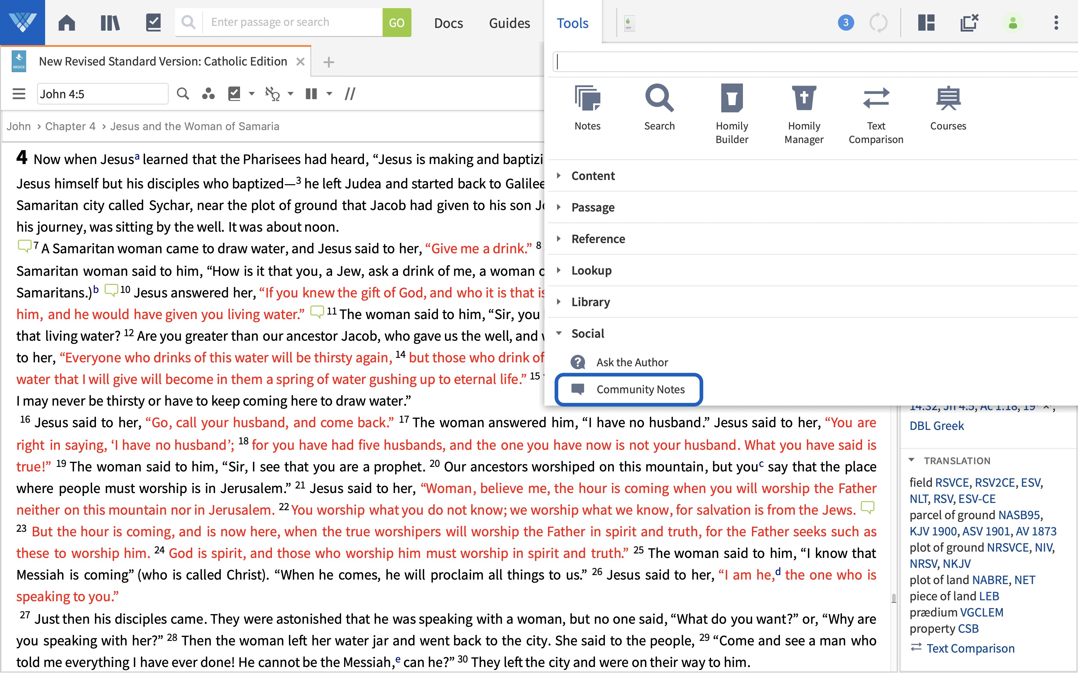This screenshot has width=1078, height=673.
Task: Click the Library books icon
Action: tap(110, 22)
